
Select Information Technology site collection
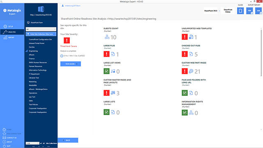(37, 70)
